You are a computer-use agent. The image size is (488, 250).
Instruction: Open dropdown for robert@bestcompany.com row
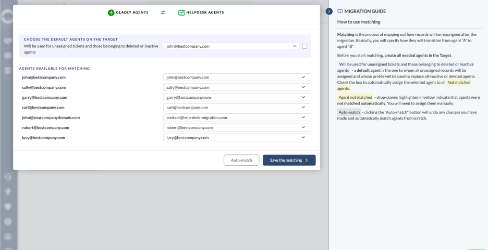pos(237,127)
